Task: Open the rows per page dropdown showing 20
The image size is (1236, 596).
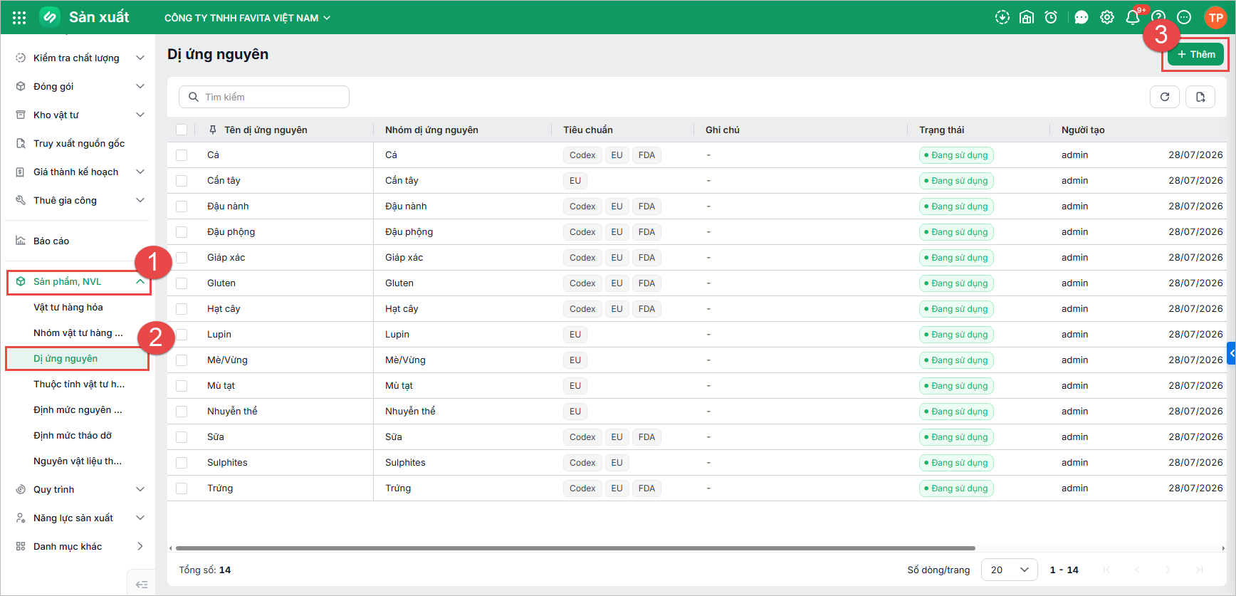Action: coord(1010,570)
